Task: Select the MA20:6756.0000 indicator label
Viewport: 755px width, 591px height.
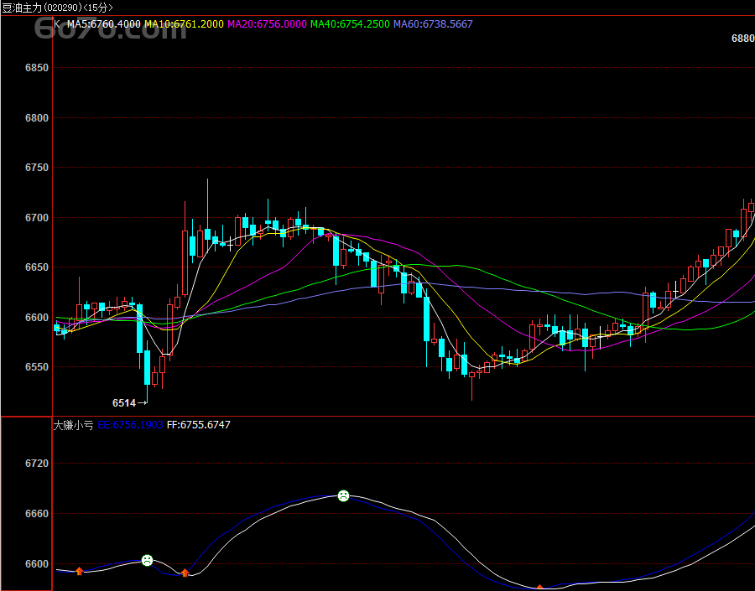Action: tap(267, 24)
